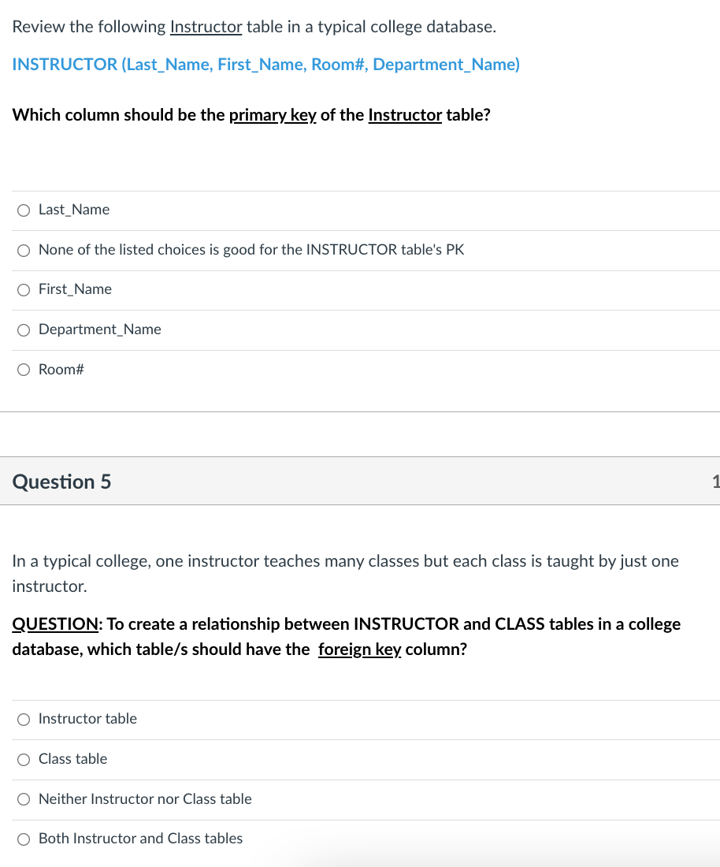The width and height of the screenshot is (720, 867).
Task: Pick 'Class table' as your answer
Action: point(24,759)
